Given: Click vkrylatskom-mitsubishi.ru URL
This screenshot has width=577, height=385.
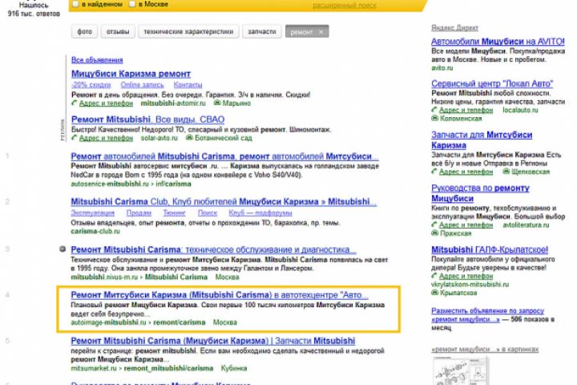Looking at the screenshot, I should (x=470, y=284).
